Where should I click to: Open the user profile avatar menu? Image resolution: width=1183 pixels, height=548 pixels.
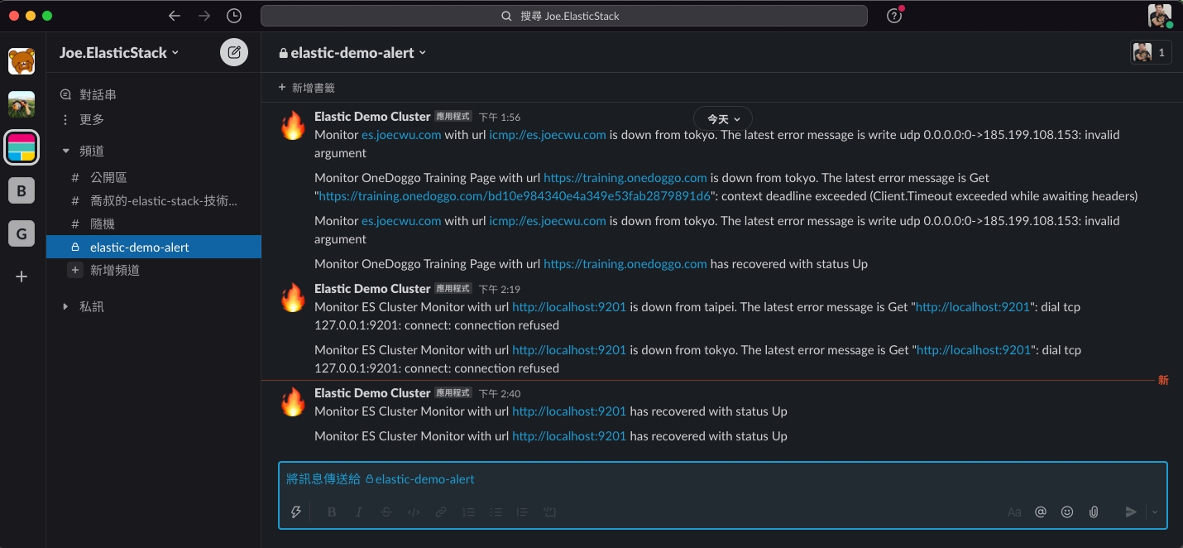pos(1159,16)
